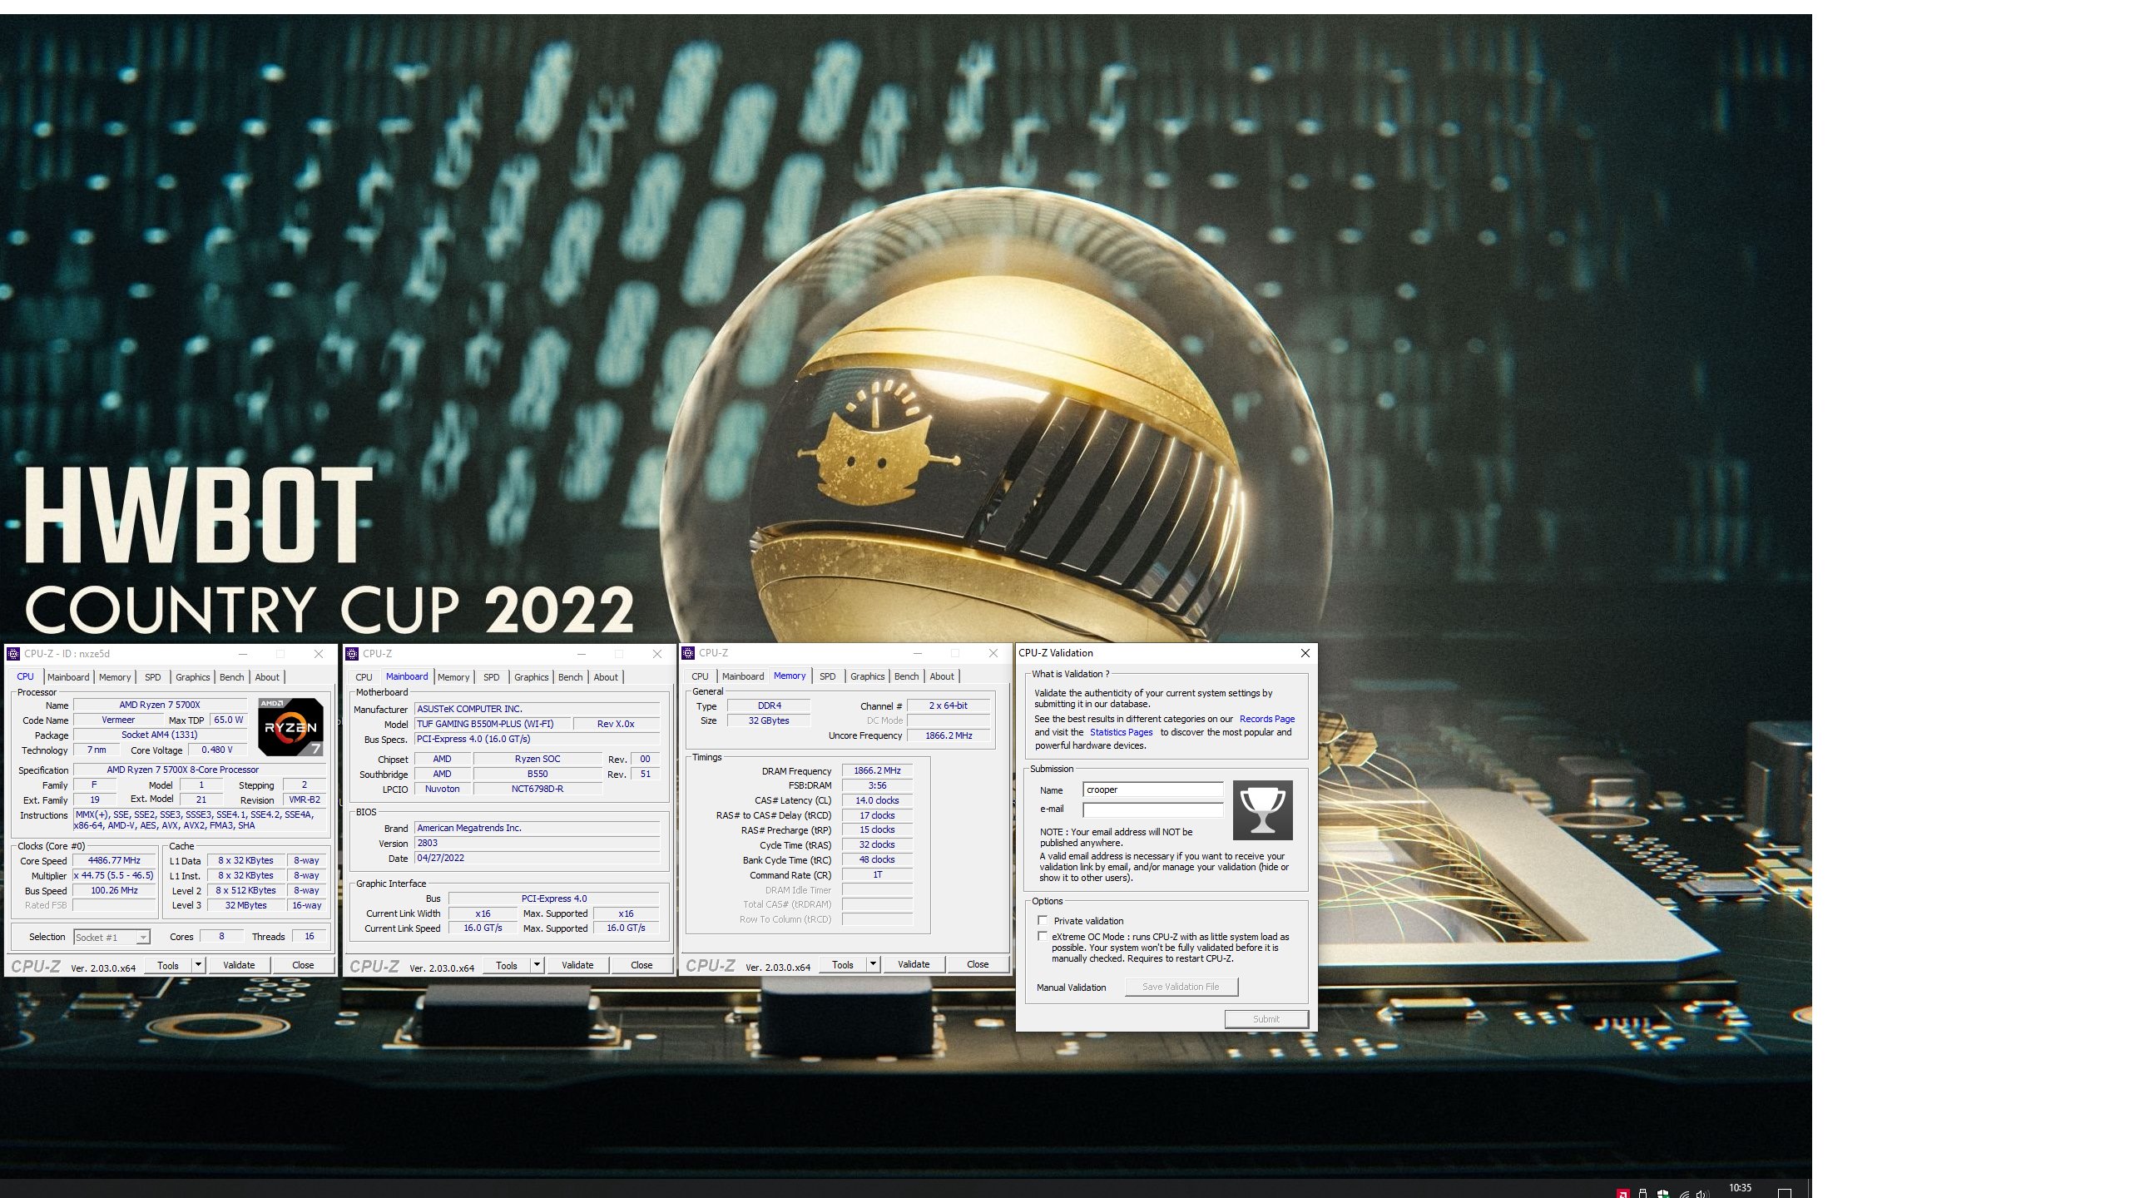Click model TUF GAMING B550M-PLUS (WI-FI)
2130x1198 pixels.
(x=492, y=724)
